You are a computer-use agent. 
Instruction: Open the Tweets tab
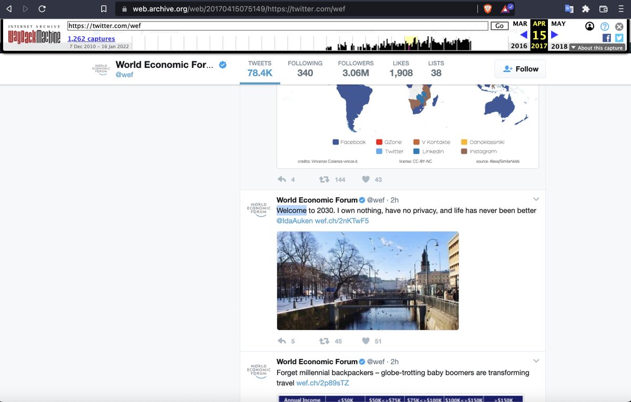coord(260,69)
